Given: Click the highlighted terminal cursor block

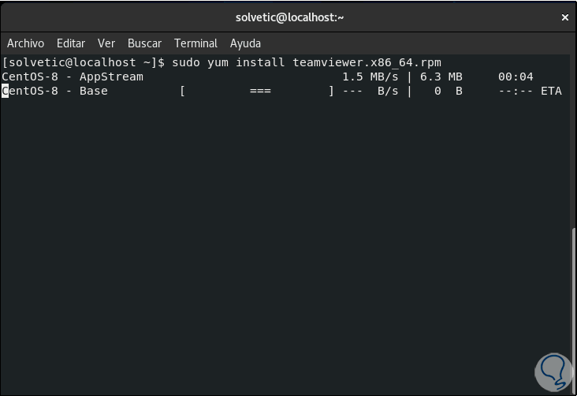Looking at the screenshot, I should [5, 91].
